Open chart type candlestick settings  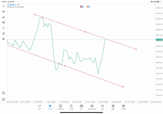coord(4,11)
